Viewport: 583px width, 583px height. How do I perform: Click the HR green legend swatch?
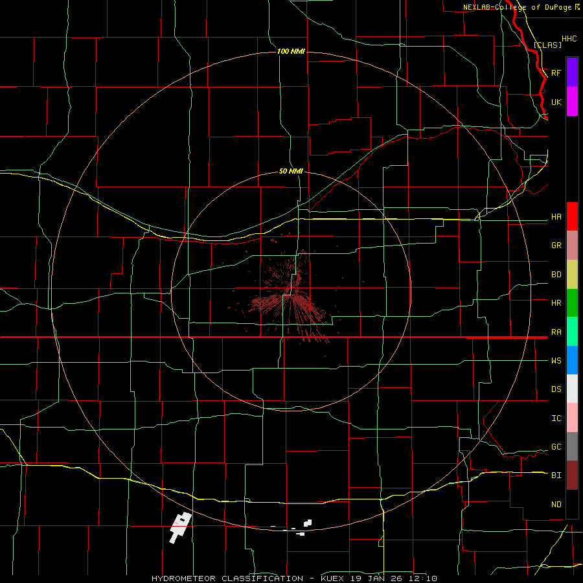coord(572,303)
